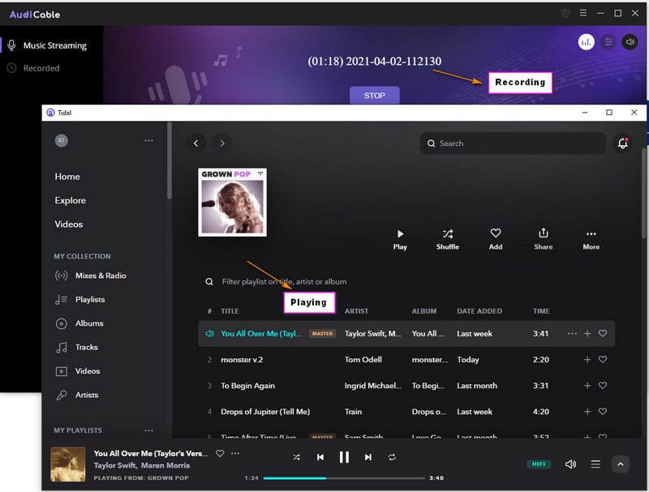Open profile three-dot menu in Tidal sidebar
Image resolution: width=649 pixels, height=492 pixels.
(148, 140)
